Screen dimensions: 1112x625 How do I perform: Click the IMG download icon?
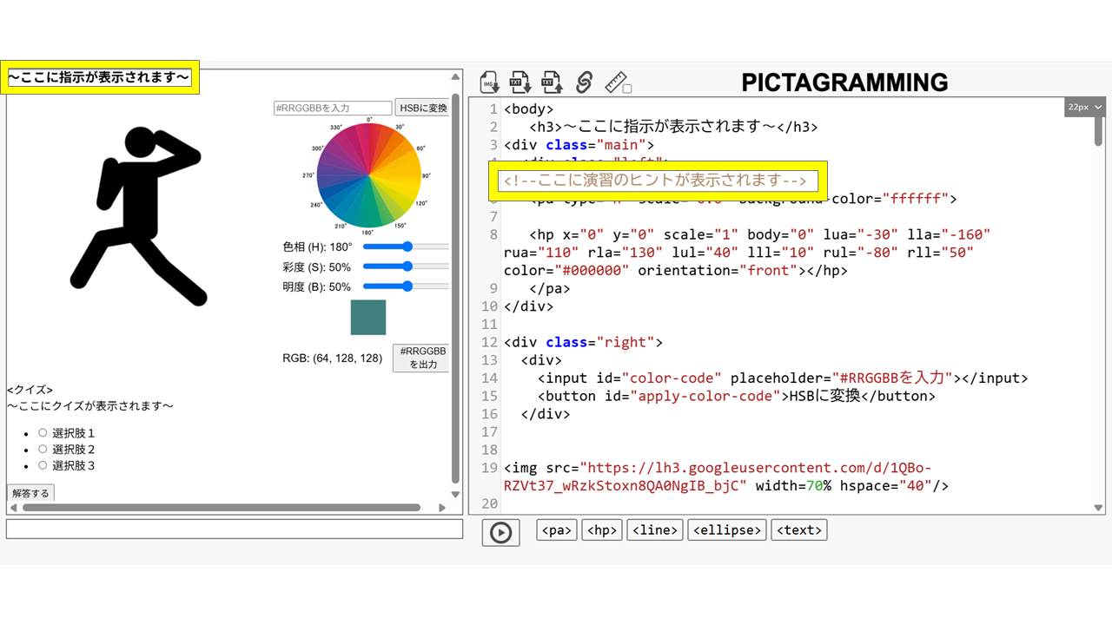[x=490, y=82]
